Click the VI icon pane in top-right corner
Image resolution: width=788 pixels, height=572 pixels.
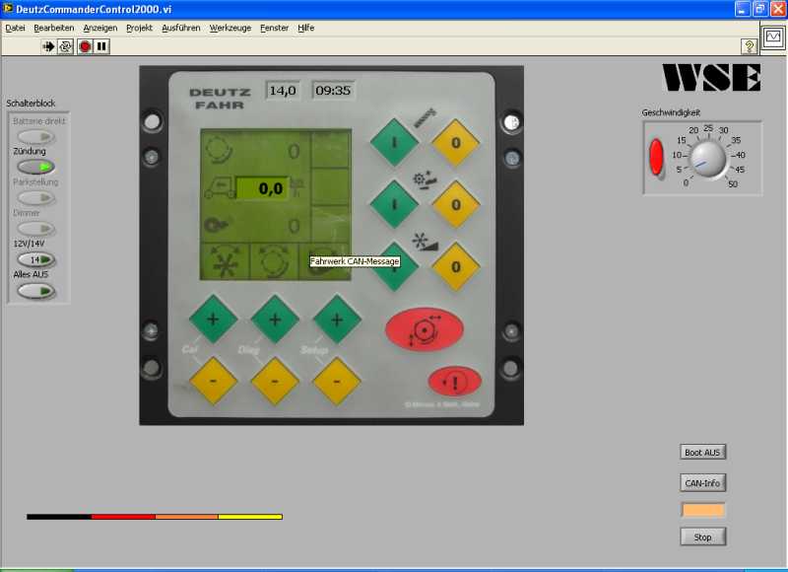(773, 36)
